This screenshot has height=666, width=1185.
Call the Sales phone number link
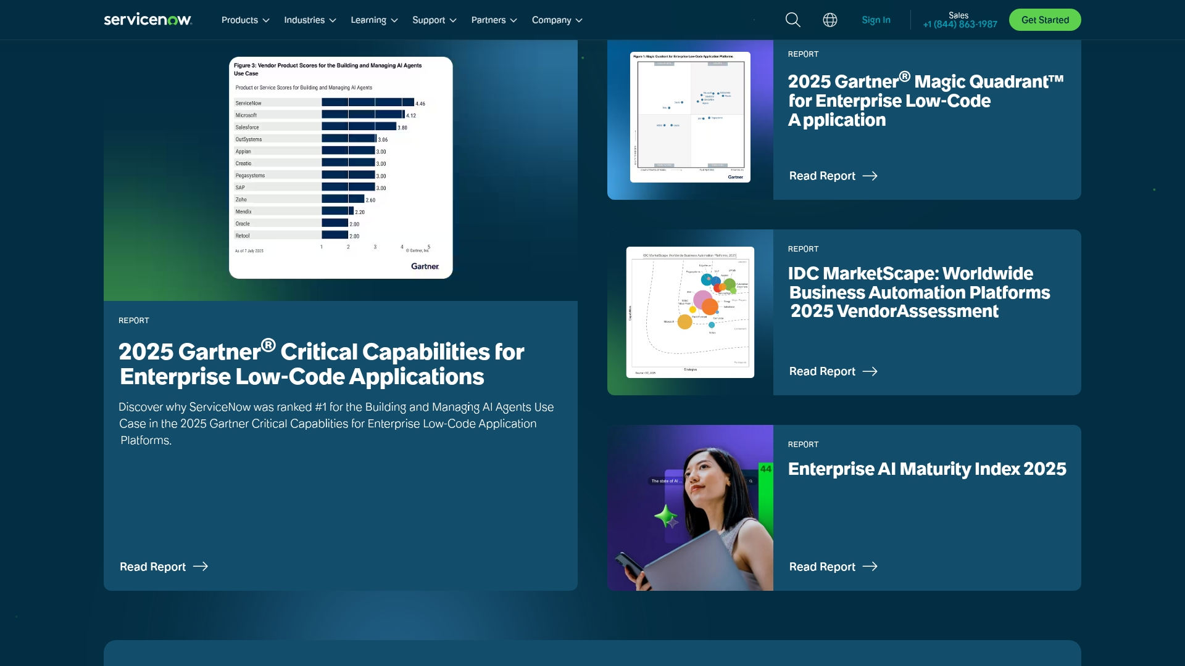(x=960, y=24)
